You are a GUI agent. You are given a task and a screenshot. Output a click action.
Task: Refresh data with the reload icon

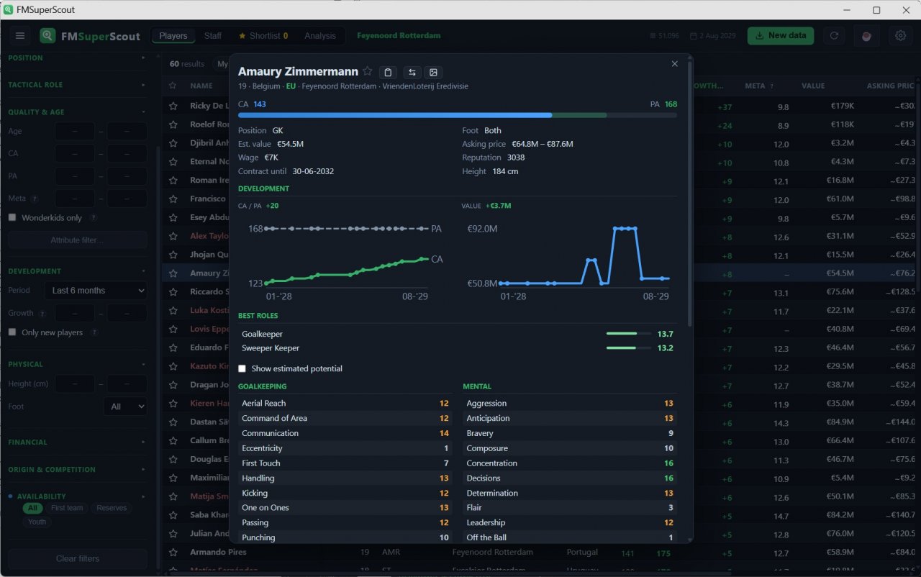[834, 36]
